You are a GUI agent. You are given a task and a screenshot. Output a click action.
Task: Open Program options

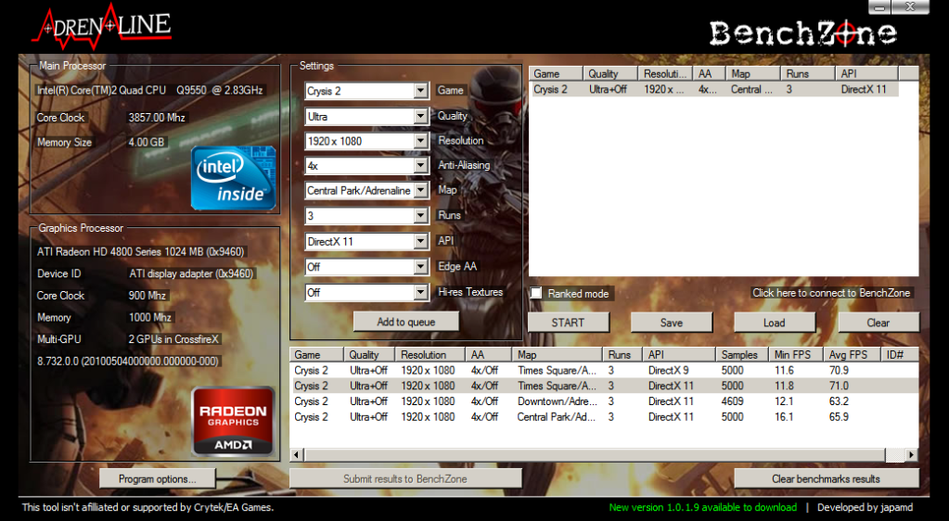coord(158,478)
